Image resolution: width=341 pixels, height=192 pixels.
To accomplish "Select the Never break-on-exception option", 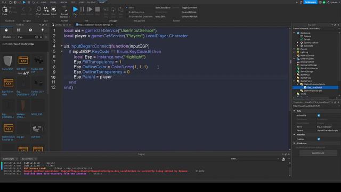I will [x=132, y=7].
